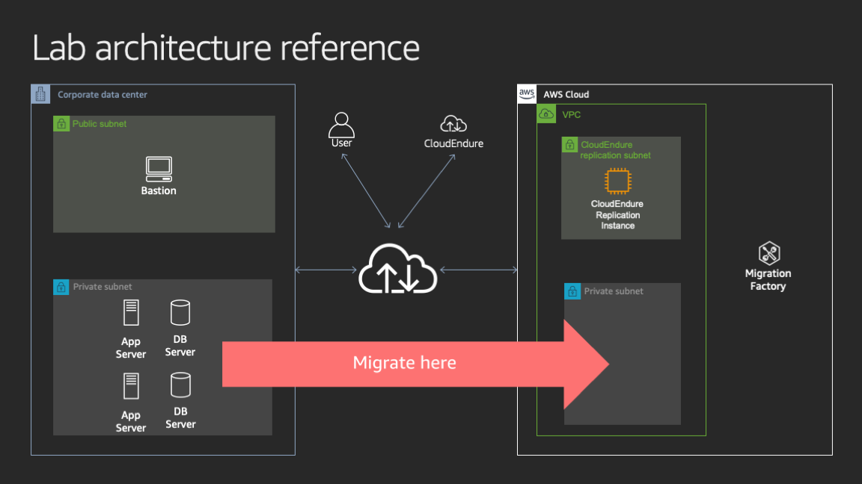
Task: Select the "Private subnet" label inside the VPC
Action: [x=614, y=291]
